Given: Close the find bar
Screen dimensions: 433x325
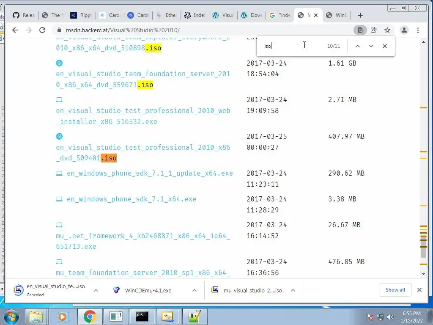Looking at the screenshot, I should (385, 46).
